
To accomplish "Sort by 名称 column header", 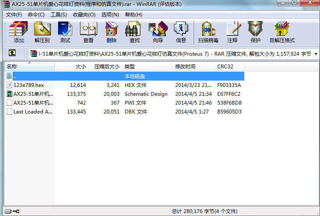I will tap(29, 67).
